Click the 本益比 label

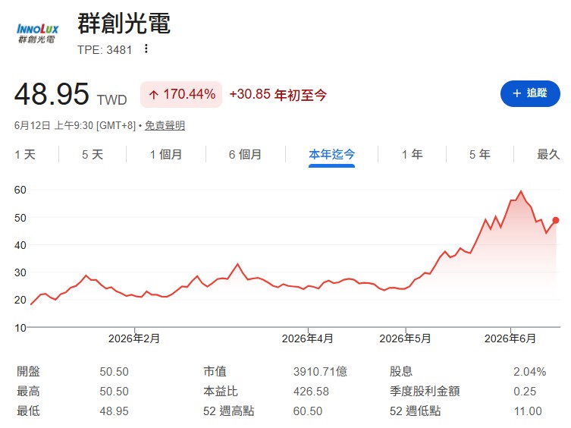[x=221, y=392]
